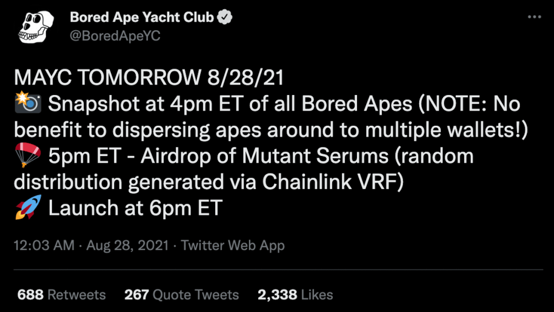This screenshot has height=312, width=554.
Task: Visit the @BoredApeYC handle link
Action: (115, 36)
